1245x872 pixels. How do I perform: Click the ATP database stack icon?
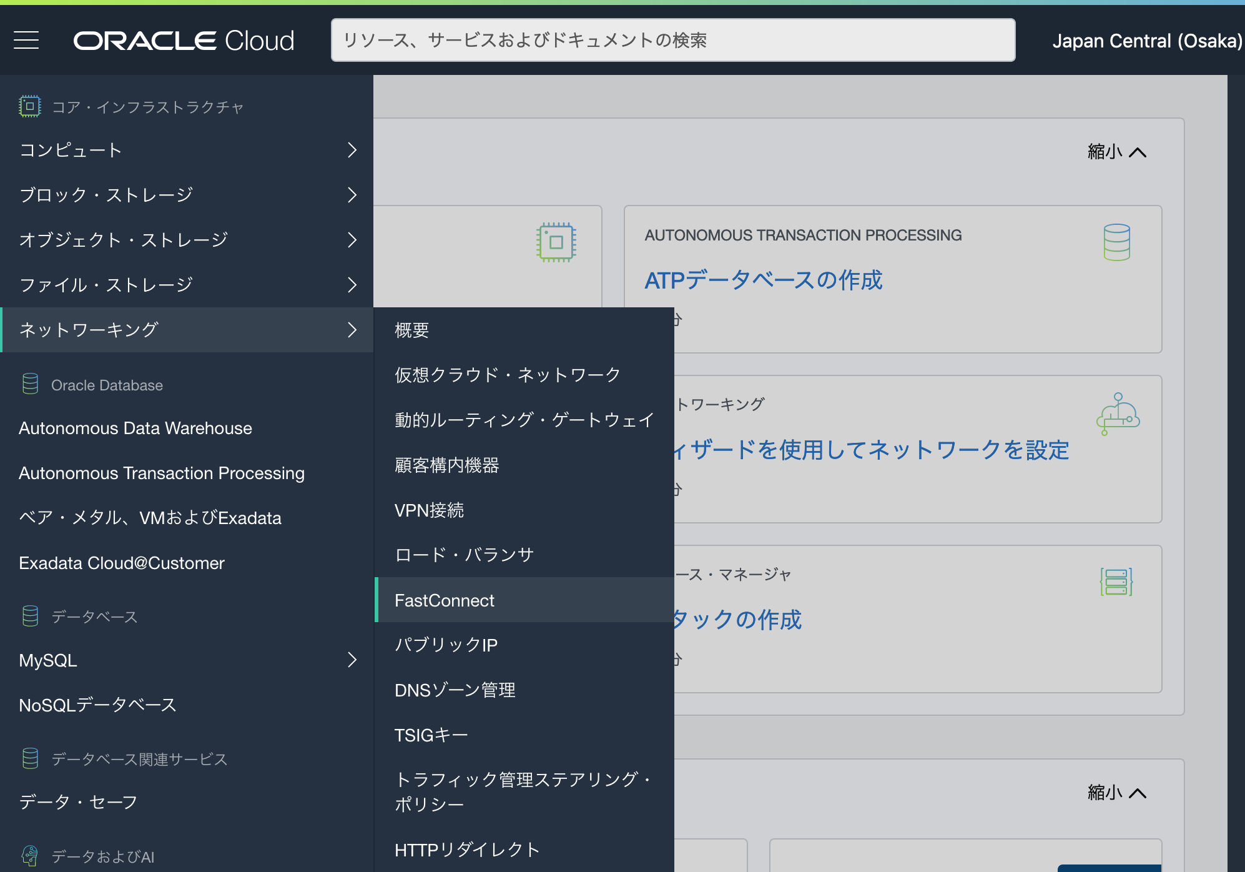[x=1116, y=242]
